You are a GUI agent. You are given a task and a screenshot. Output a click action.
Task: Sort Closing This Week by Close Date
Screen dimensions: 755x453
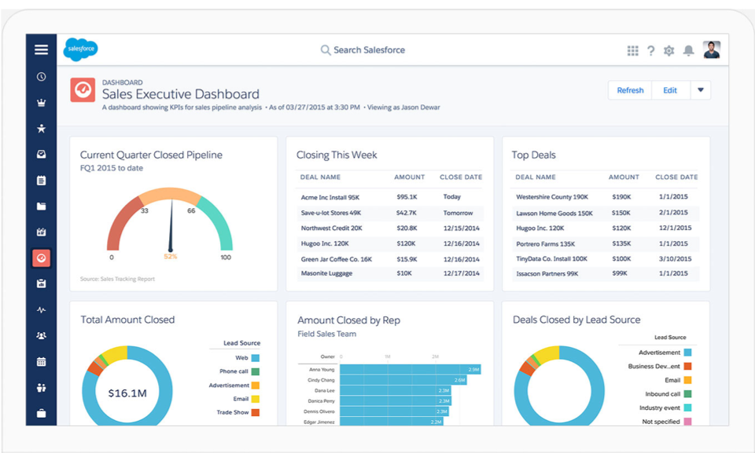click(x=461, y=177)
